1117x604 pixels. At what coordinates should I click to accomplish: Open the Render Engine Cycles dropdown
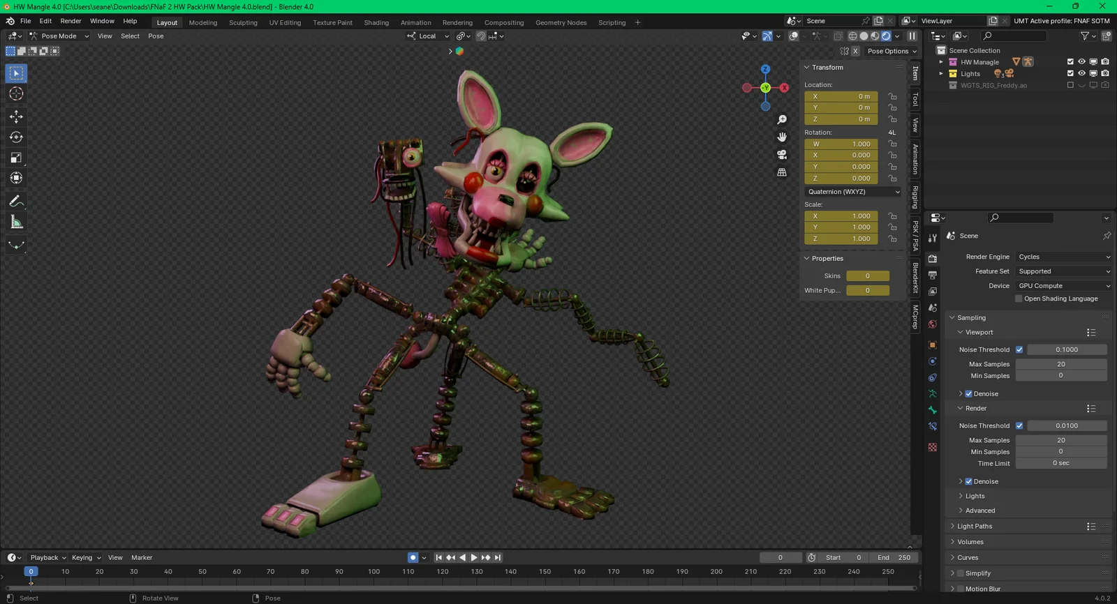click(1063, 257)
